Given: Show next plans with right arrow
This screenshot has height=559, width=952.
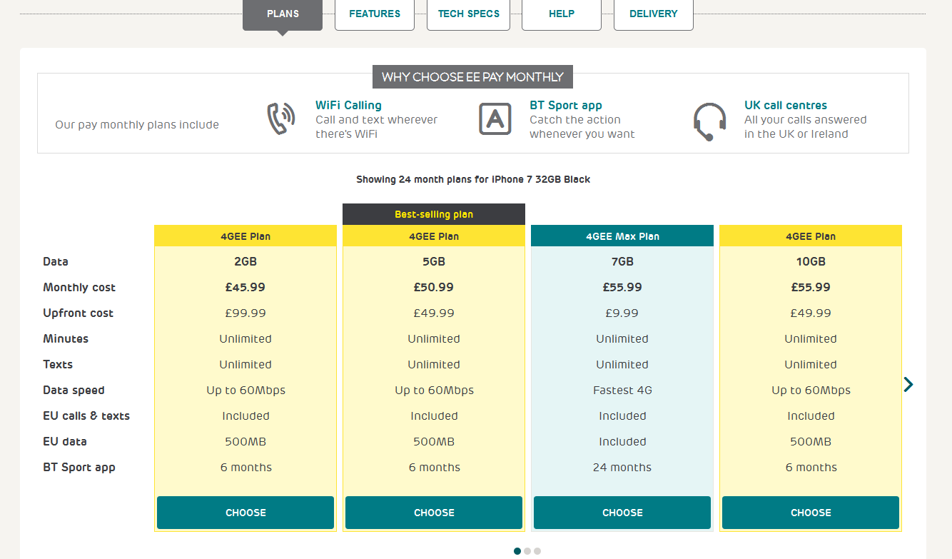Looking at the screenshot, I should tap(908, 385).
